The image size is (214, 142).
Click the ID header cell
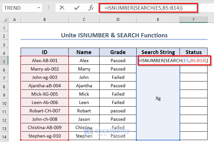click(44, 52)
